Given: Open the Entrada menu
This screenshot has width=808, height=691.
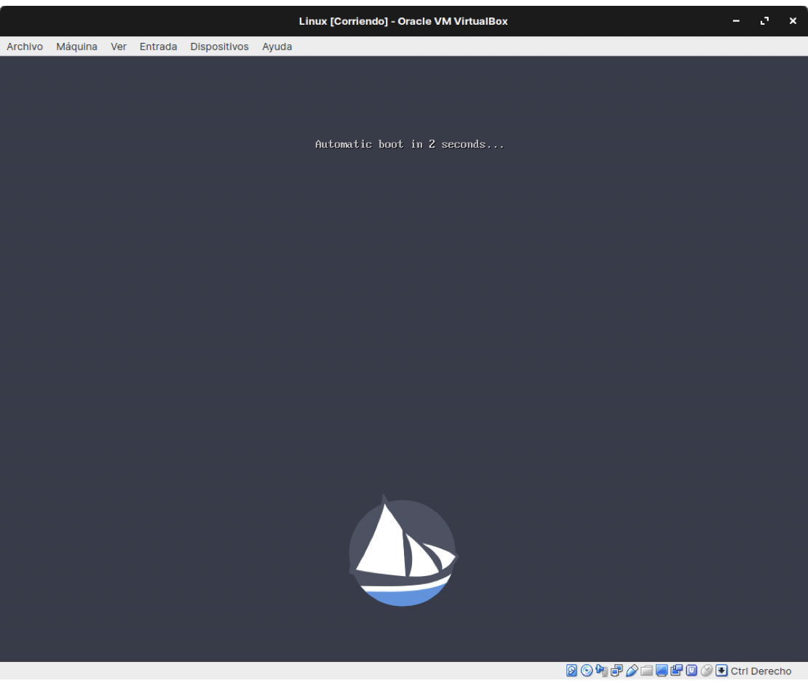Looking at the screenshot, I should pos(158,47).
